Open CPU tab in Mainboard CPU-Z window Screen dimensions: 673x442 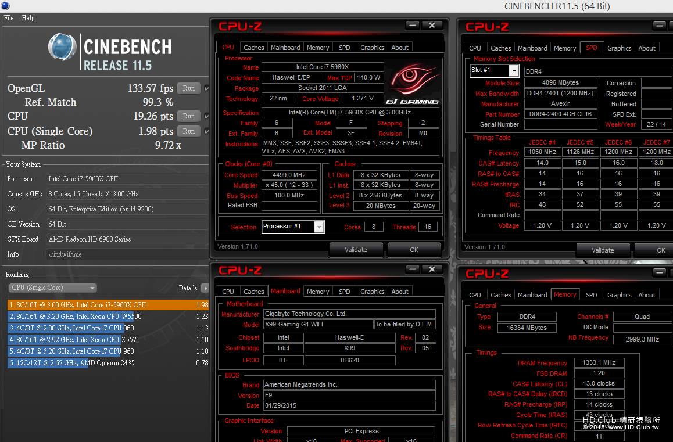228,292
